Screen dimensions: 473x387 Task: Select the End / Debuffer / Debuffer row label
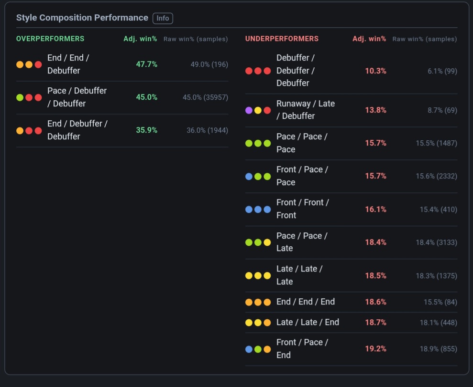[x=77, y=130]
